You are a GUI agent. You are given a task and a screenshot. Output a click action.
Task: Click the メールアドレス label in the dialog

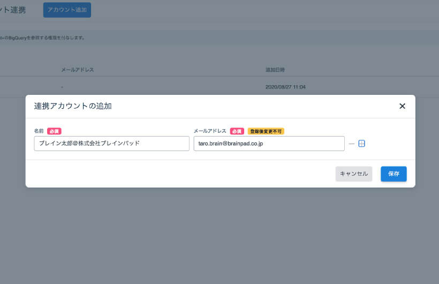click(x=210, y=131)
